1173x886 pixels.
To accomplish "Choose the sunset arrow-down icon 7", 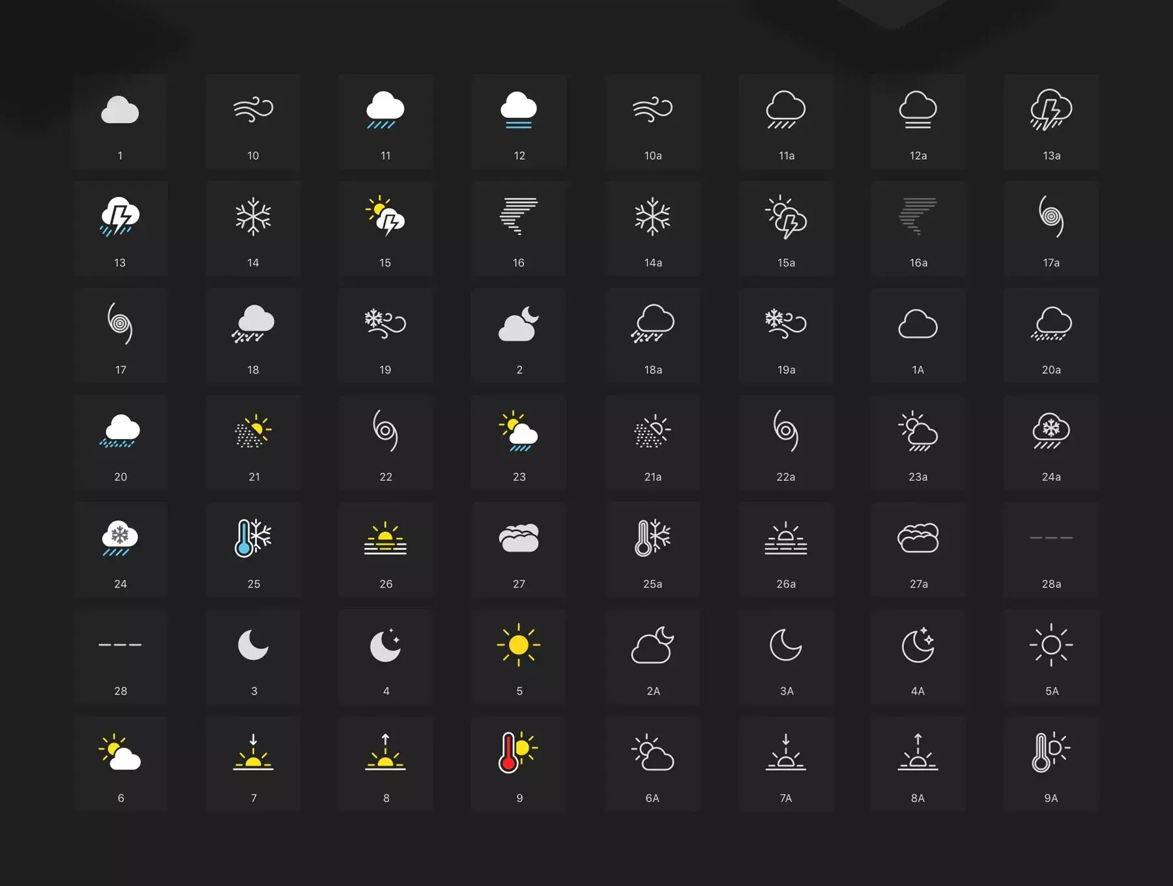I will 253,752.
